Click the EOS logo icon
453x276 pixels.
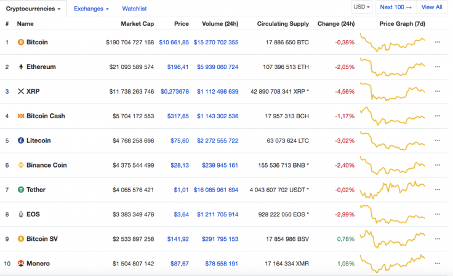click(x=21, y=214)
